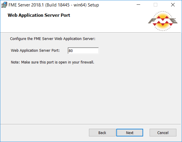Image resolution: width=182 pixels, height=142 pixels.
Task: Click the FME Server 2018.1 title bar text
Action: coord(54,5)
